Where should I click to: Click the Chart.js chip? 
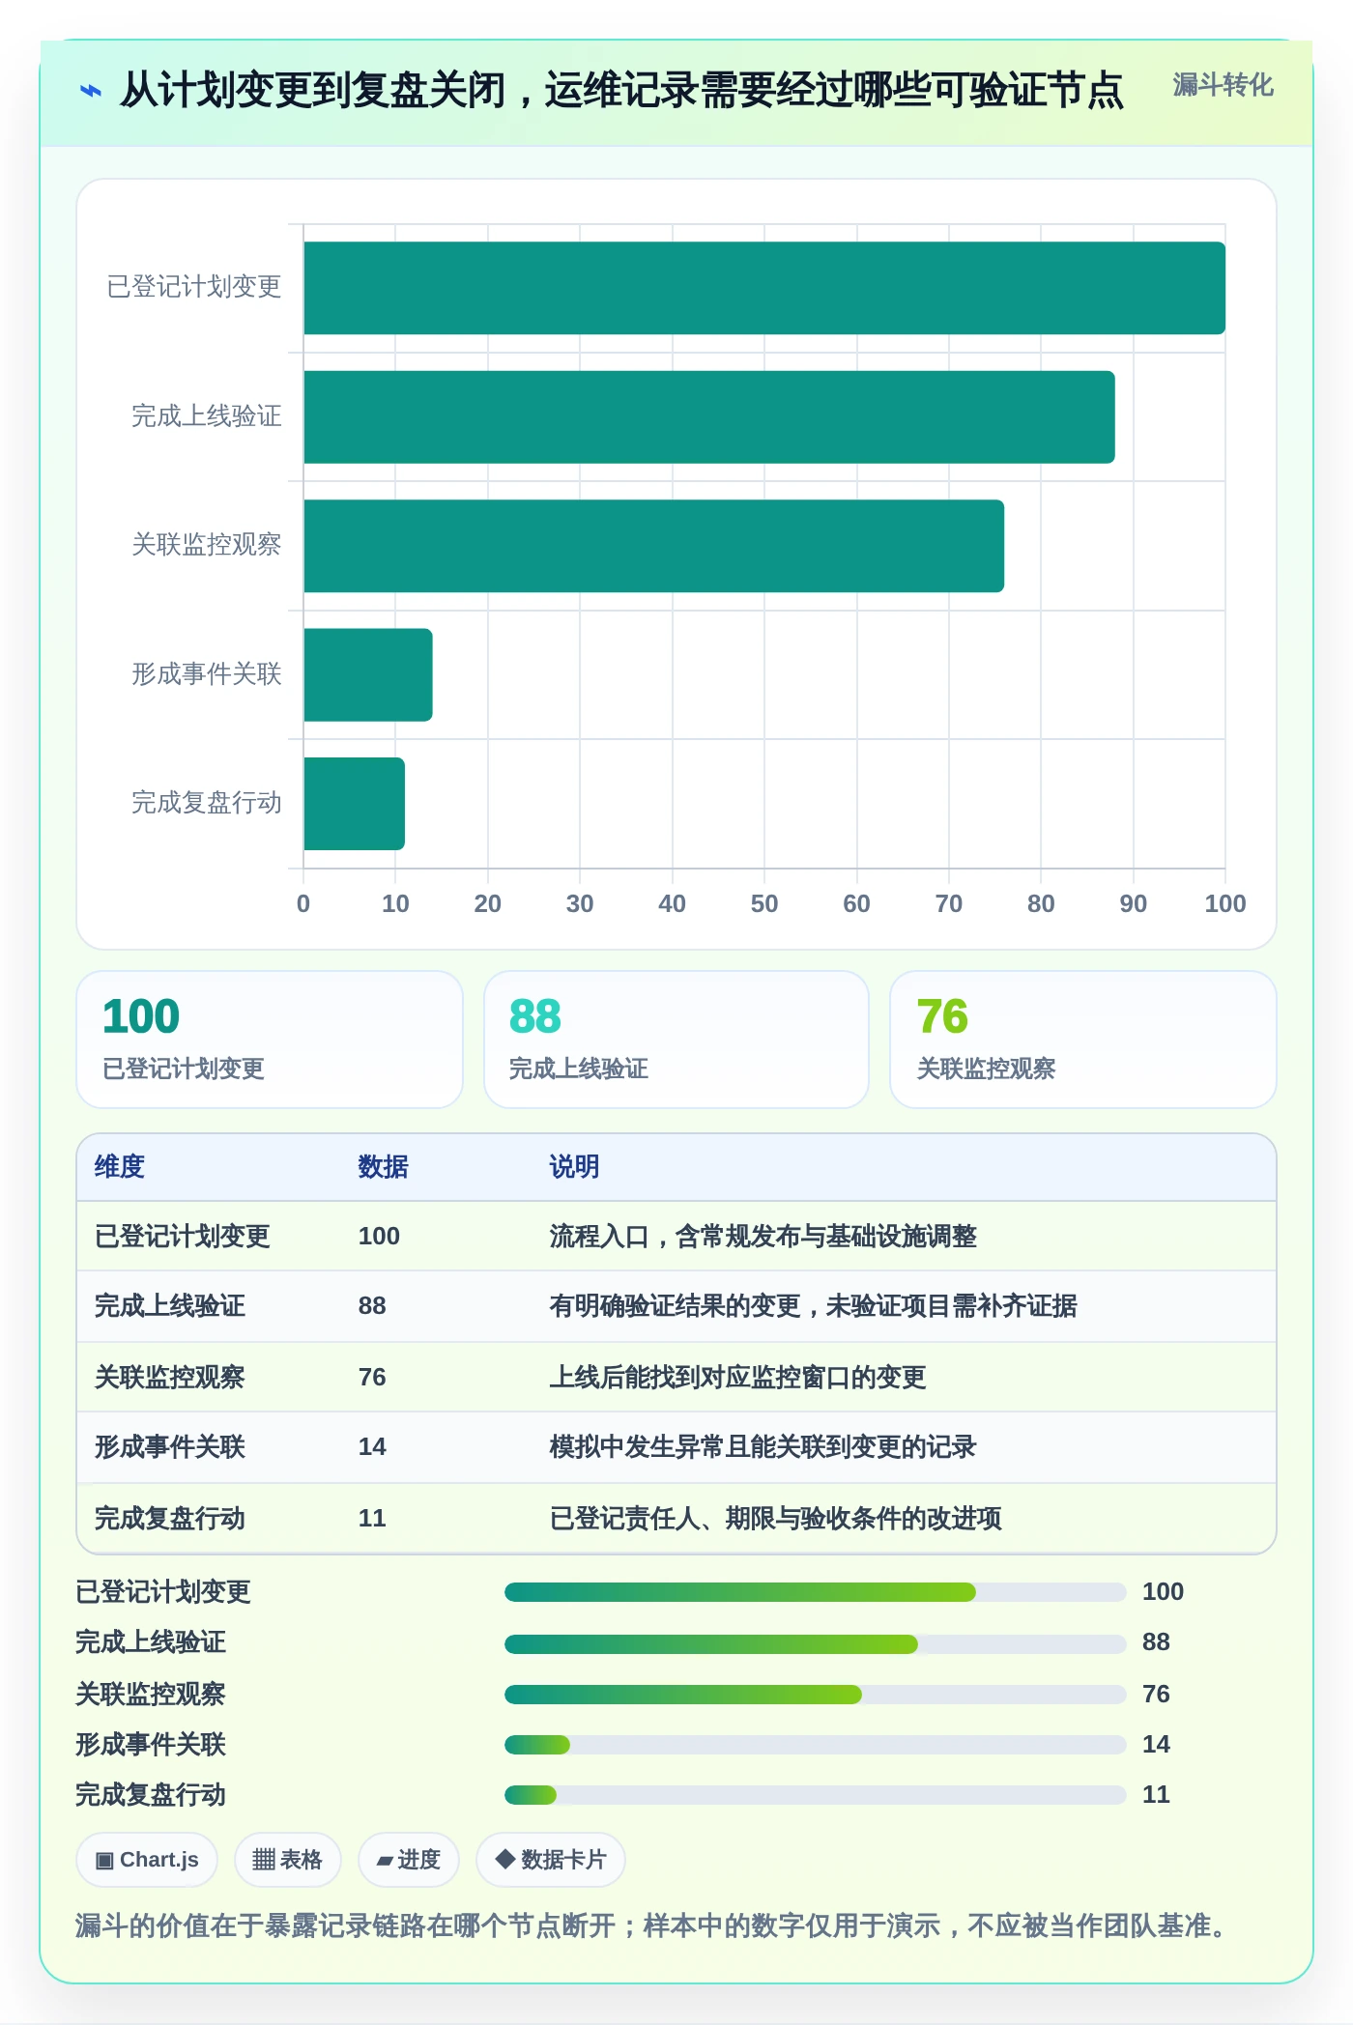(147, 1860)
